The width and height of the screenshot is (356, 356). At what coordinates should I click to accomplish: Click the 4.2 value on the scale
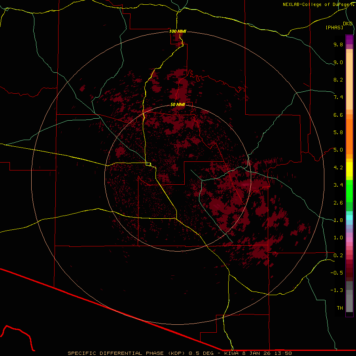pyautogui.click(x=338, y=168)
